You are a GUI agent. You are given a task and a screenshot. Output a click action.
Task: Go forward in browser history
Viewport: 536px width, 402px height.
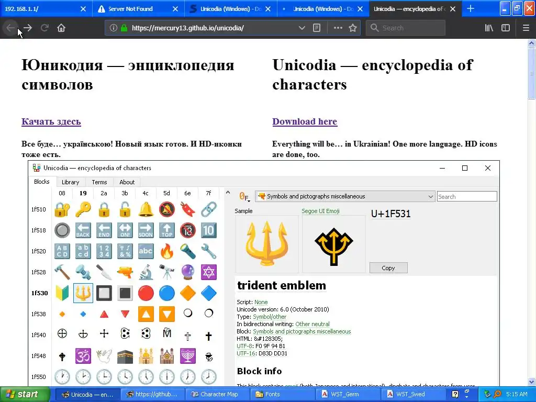28,28
